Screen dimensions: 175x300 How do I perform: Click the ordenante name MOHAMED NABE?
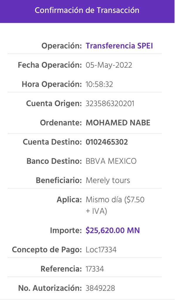pyautogui.click(x=118, y=123)
